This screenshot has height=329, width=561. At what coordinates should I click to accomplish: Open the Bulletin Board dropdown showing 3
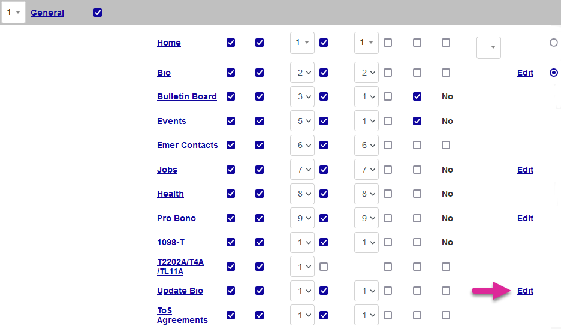(302, 96)
